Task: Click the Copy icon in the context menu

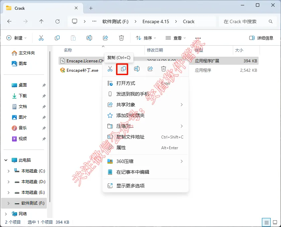Action: [x=123, y=69]
